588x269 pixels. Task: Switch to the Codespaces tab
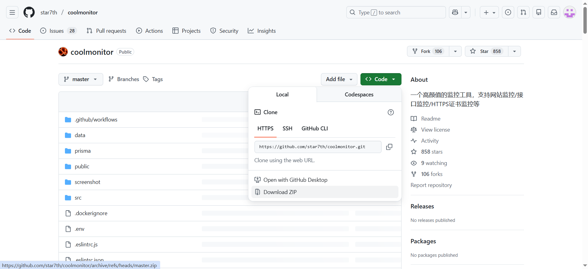[359, 95]
